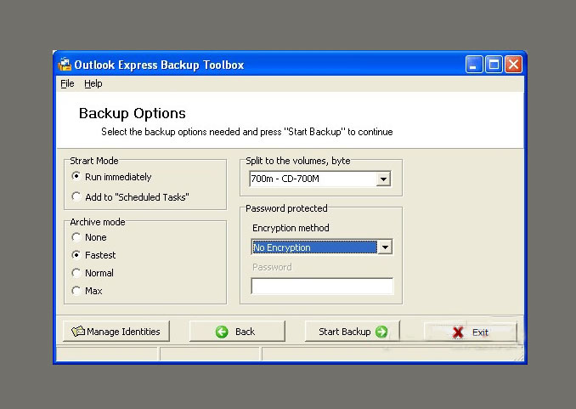
Task: Click Start Backup button
Action: coord(353,332)
